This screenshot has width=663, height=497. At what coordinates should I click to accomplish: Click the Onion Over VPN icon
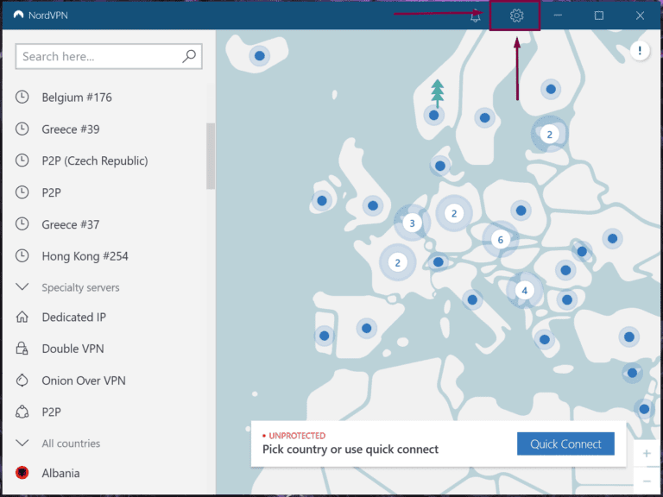(22, 381)
